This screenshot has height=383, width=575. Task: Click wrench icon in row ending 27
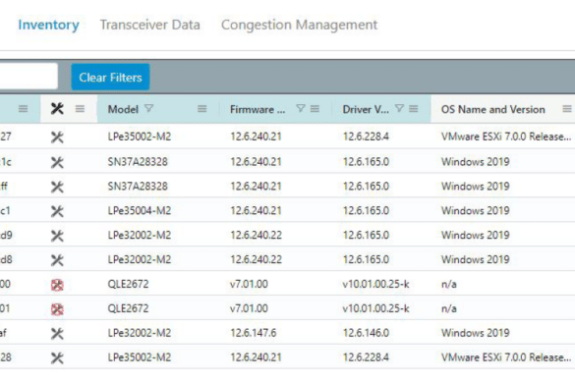click(57, 137)
